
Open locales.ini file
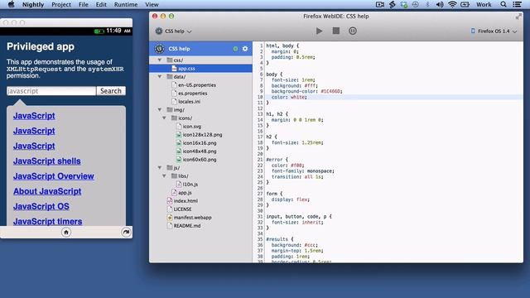tap(190, 101)
